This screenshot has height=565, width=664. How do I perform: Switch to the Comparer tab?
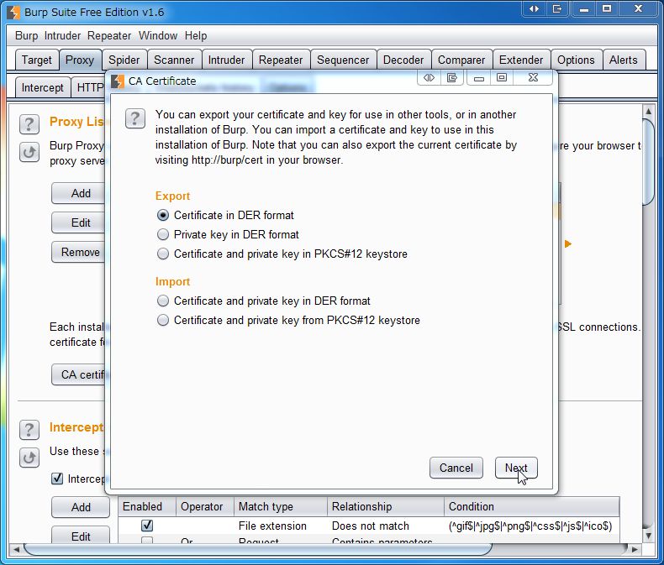tap(461, 60)
